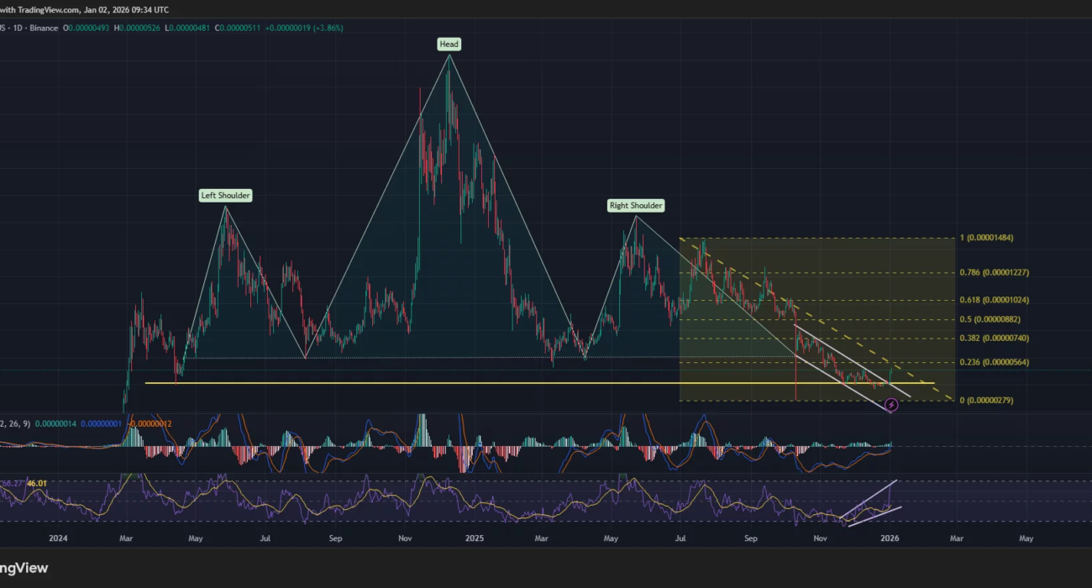The height and width of the screenshot is (588, 1092).
Task: Click the Right Shoulder label
Action: coord(636,205)
